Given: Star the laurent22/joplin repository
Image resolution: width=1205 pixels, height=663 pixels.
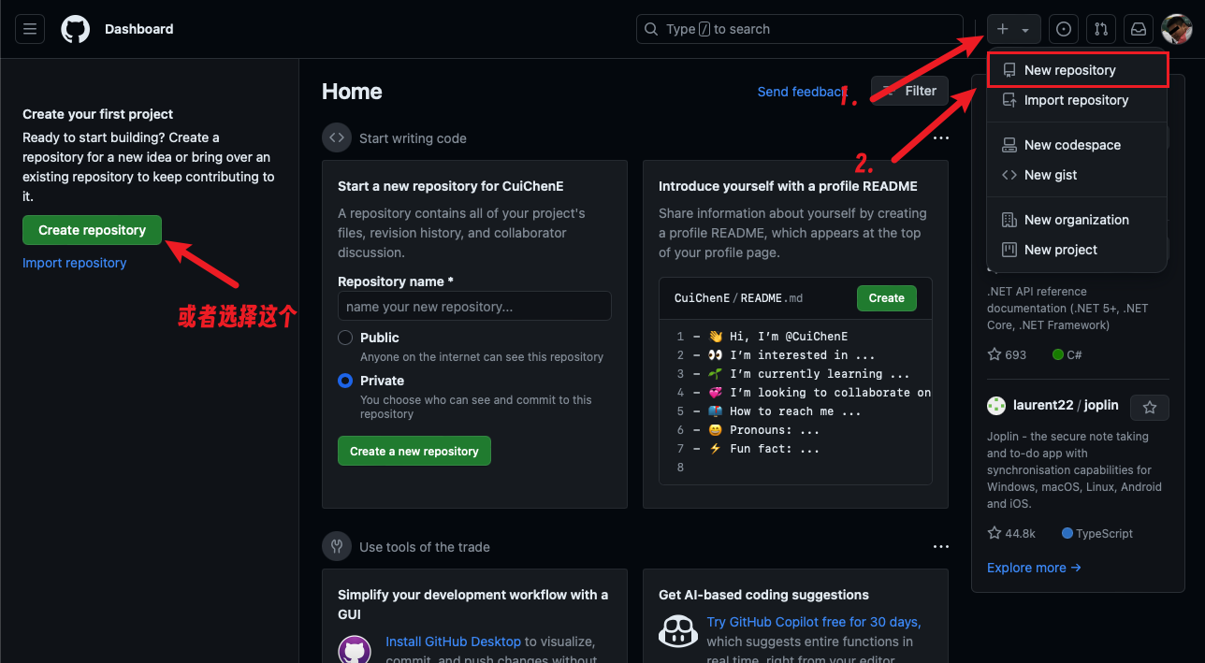Looking at the screenshot, I should click(x=1150, y=408).
